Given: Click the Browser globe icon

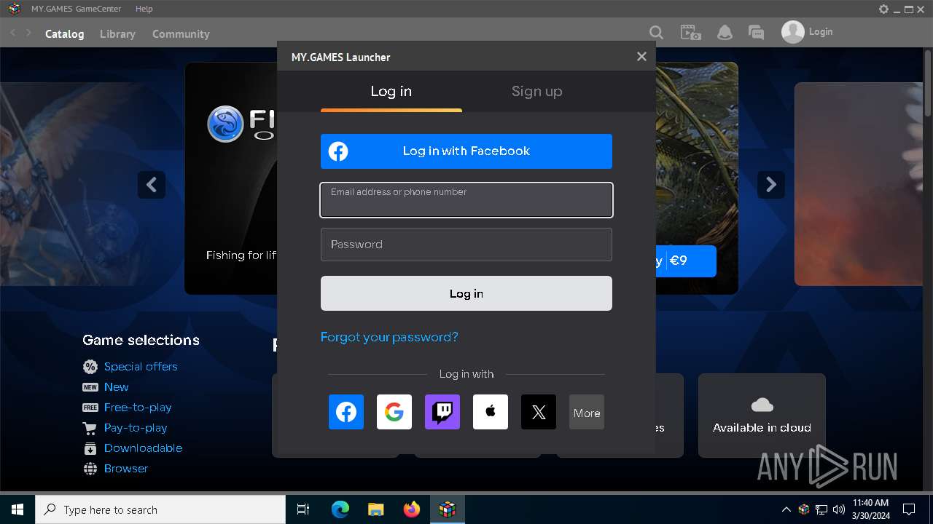Looking at the screenshot, I should tap(90, 469).
